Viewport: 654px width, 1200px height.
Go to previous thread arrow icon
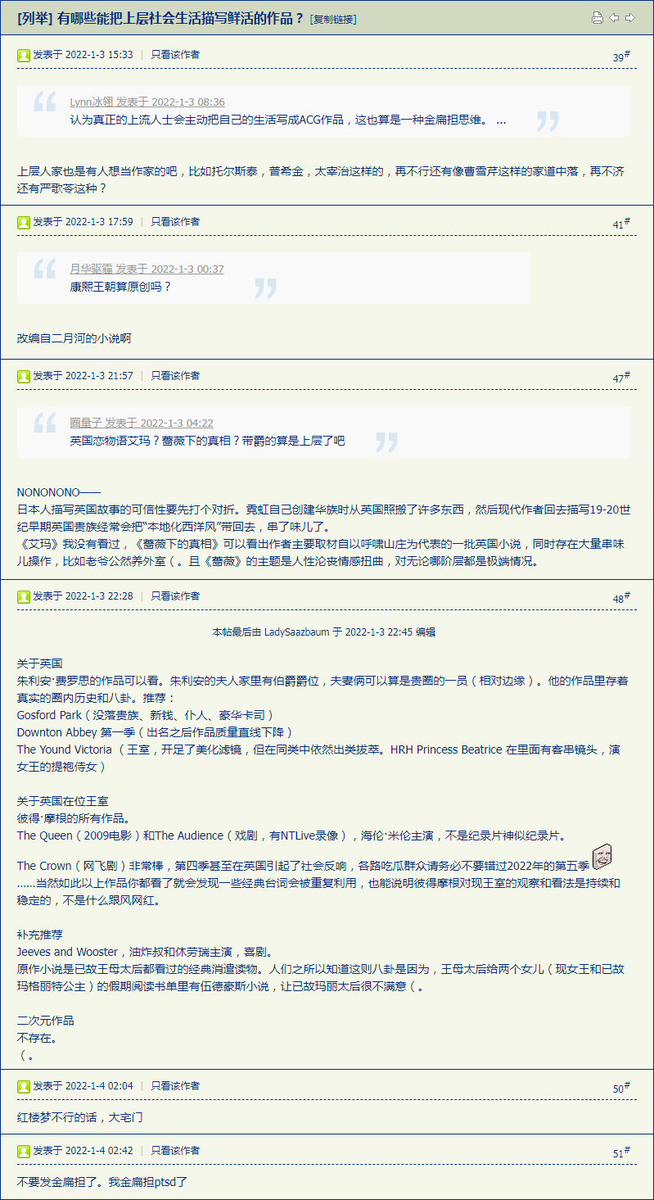click(x=614, y=18)
